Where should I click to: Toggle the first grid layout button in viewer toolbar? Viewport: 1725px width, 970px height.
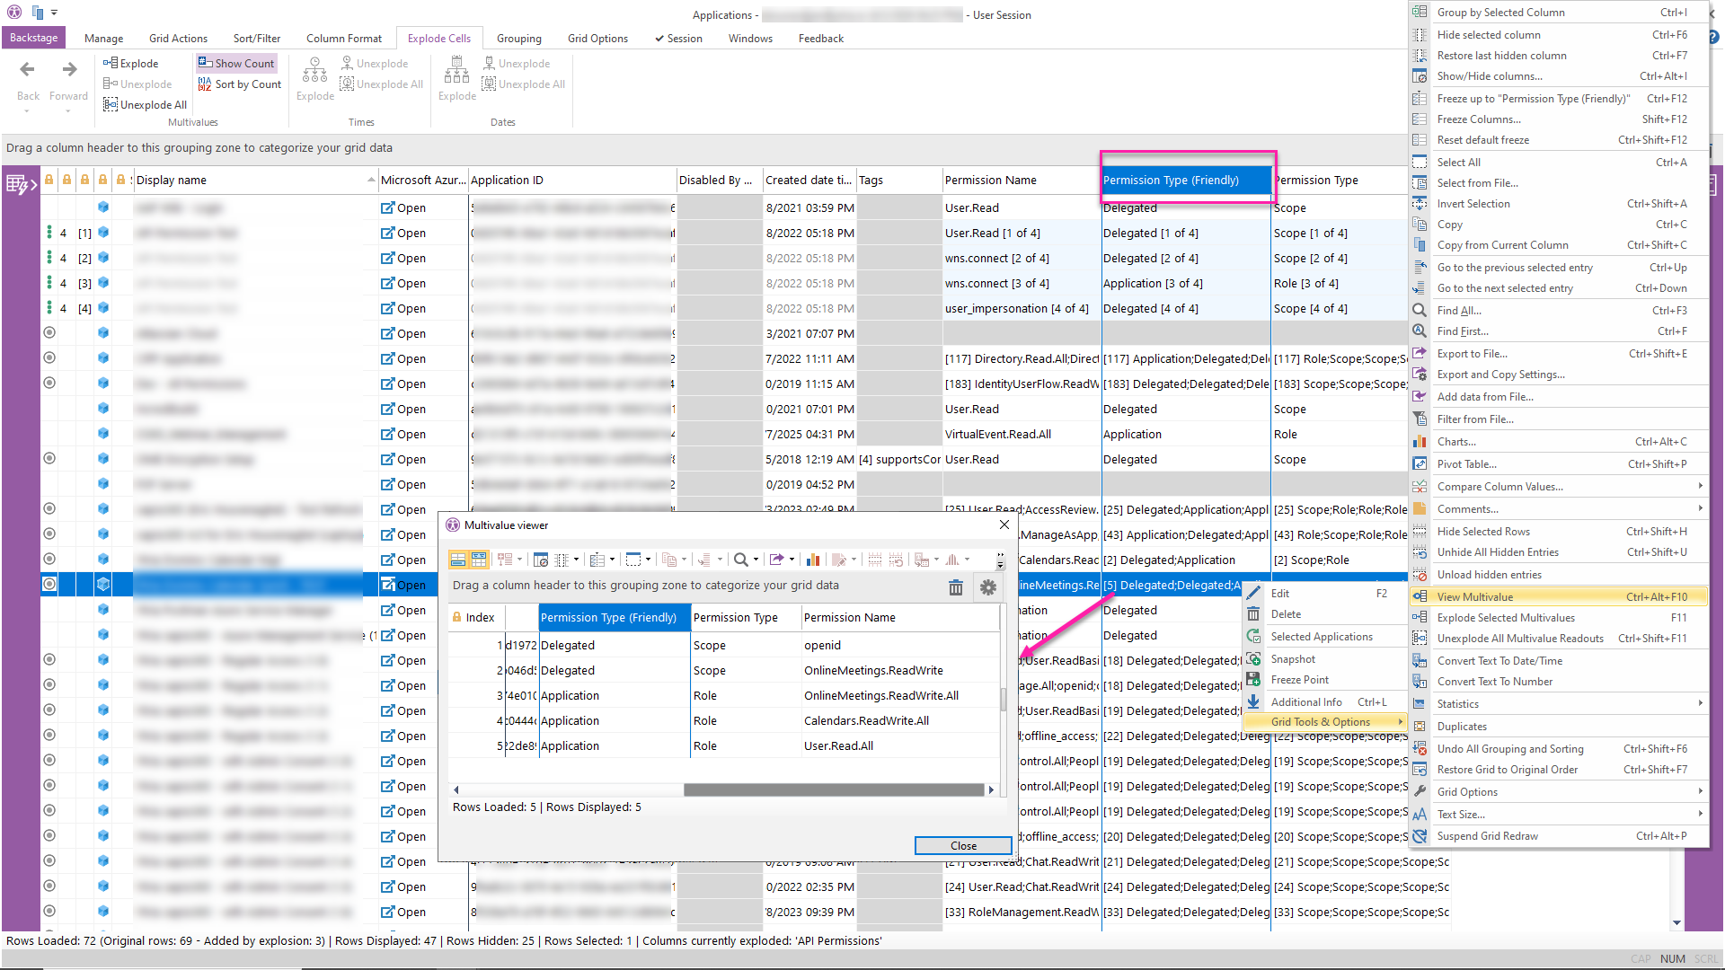[458, 560]
